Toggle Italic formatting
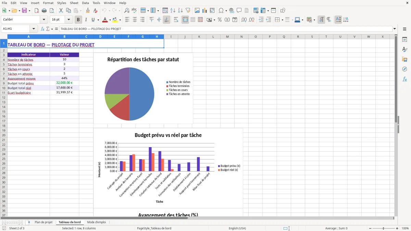Image resolution: width=411 pixels, height=231 pixels. pyautogui.click(x=86, y=20)
